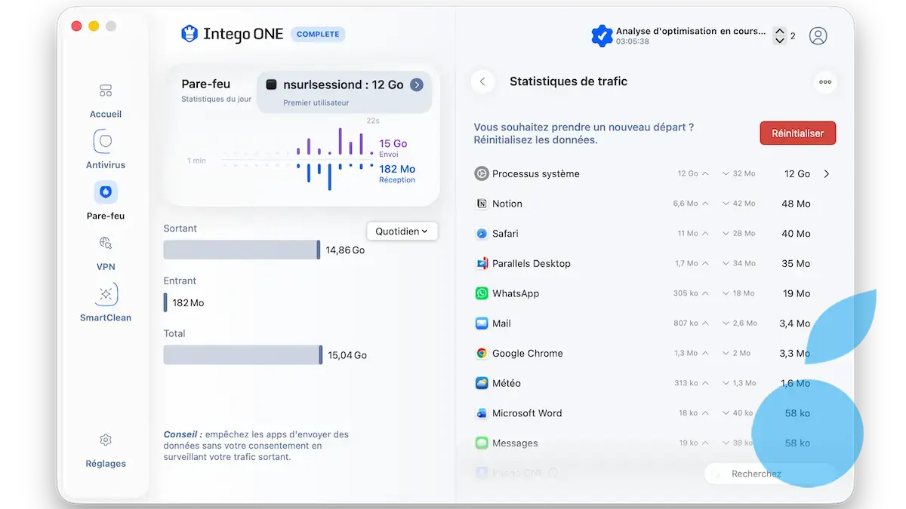Viewport: 906px width, 509px height.
Task: Click the Réinitialiser button
Action: [797, 133]
